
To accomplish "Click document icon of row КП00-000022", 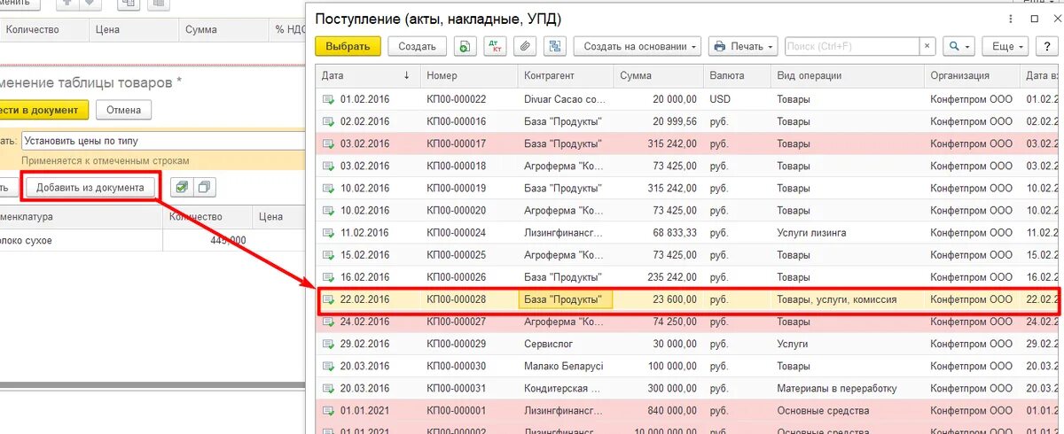I will 329,99.
